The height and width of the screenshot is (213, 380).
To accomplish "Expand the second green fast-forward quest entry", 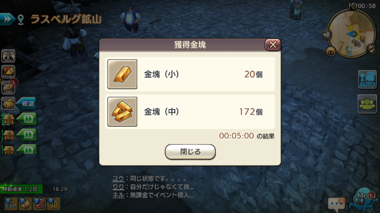I will point(27,135).
